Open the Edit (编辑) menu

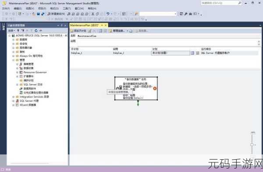(18, 8)
